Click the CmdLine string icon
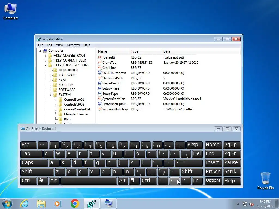 pos(99,67)
